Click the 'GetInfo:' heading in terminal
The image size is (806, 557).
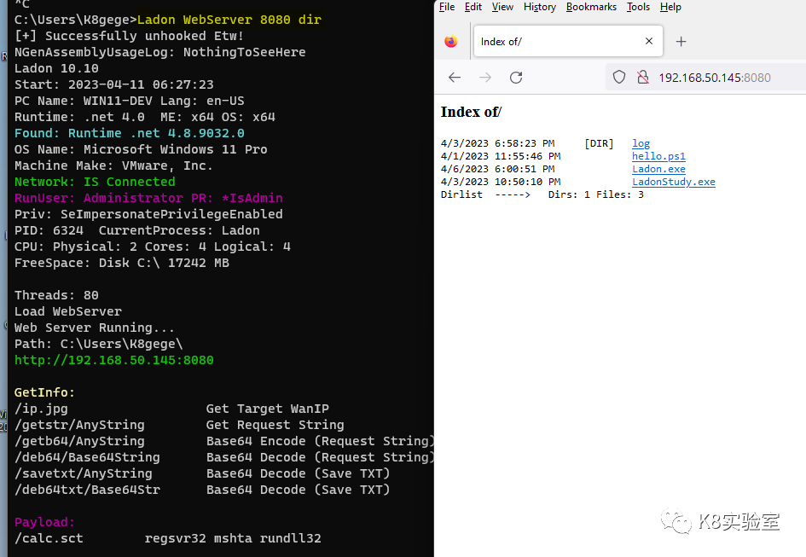click(x=44, y=392)
